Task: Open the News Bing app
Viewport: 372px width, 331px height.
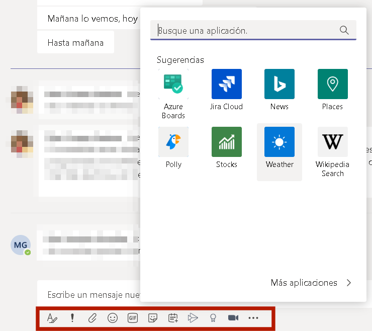Action: [x=279, y=90]
